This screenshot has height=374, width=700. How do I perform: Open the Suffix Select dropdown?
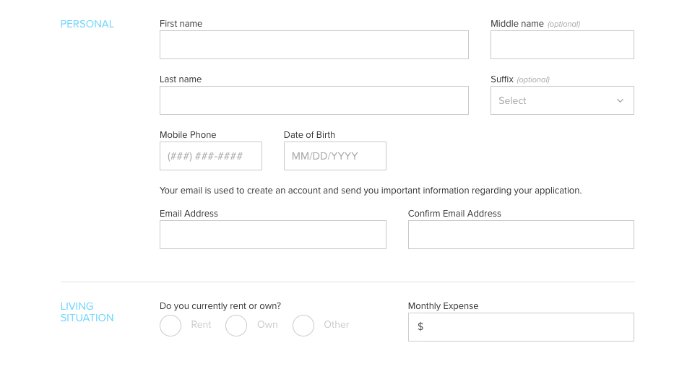(x=562, y=100)
